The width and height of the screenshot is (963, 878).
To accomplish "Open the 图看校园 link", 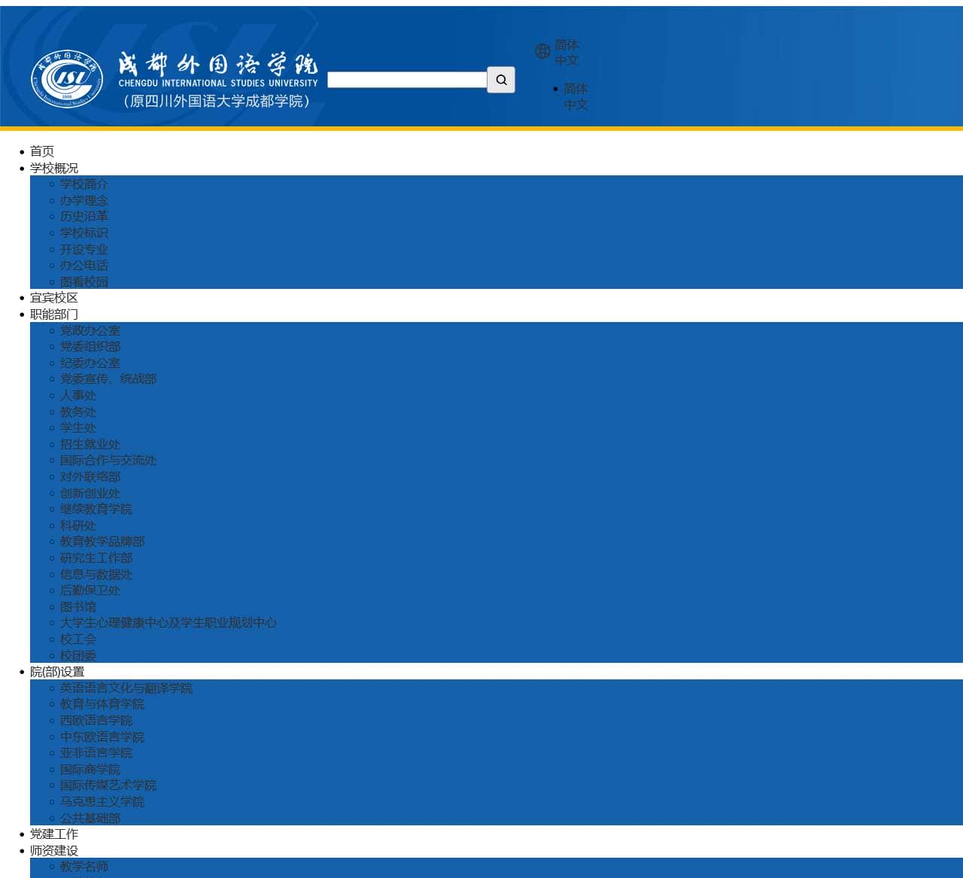I will click(x=84, y=282).
